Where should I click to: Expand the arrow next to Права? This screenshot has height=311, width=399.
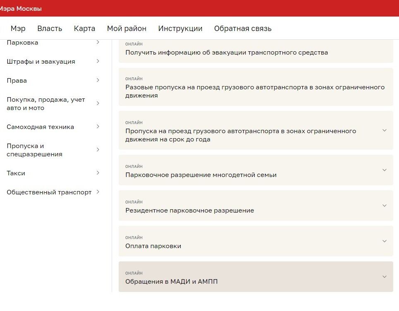(x=98, y=80)
